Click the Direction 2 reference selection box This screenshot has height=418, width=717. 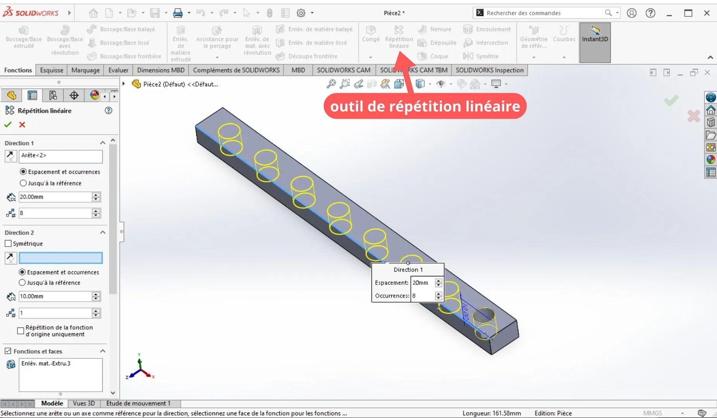(x=61, y=258)
